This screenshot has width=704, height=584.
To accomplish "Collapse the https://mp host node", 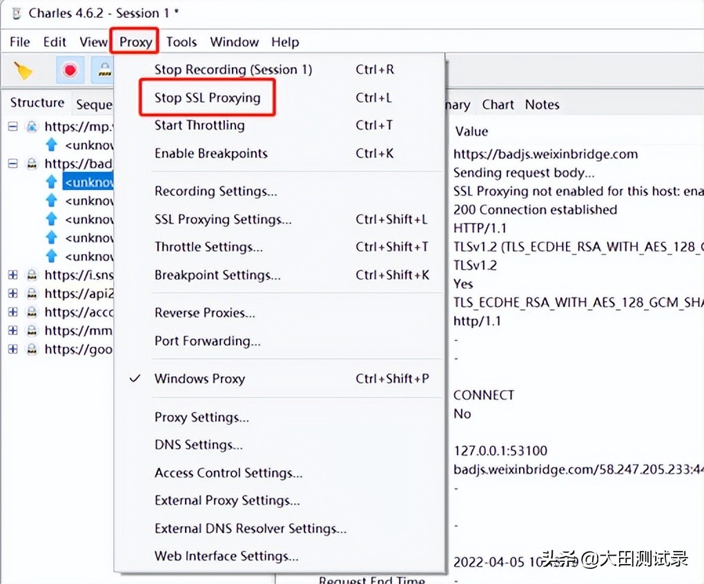I will click(x=13, y=126).
